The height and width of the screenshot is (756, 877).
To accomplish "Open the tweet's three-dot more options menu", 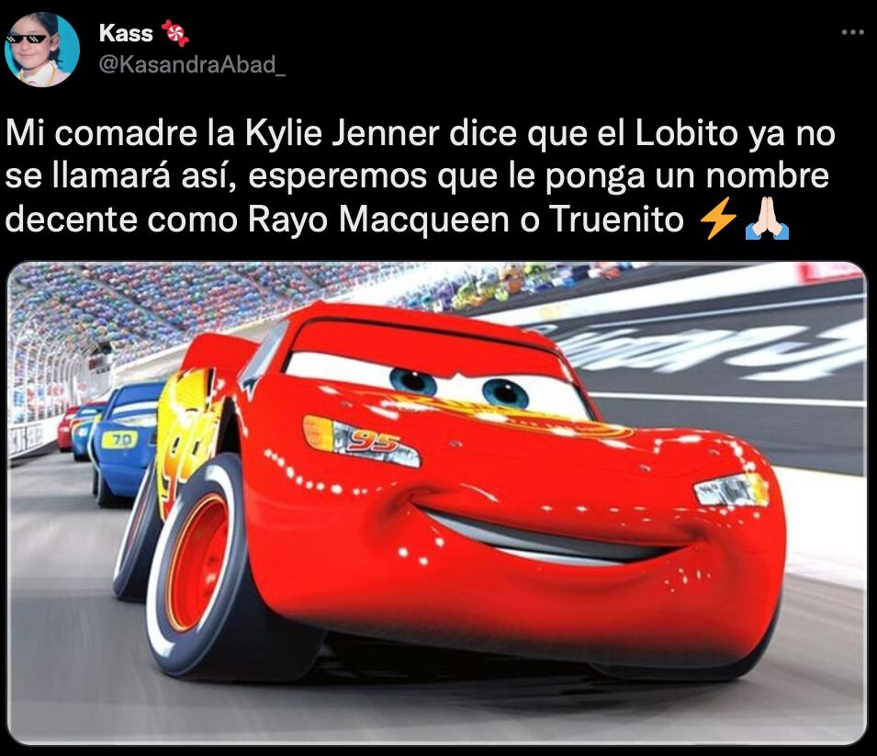I will pos(853,32).
